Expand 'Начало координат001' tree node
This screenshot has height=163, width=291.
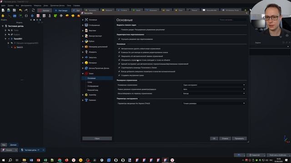coord(8,43)
